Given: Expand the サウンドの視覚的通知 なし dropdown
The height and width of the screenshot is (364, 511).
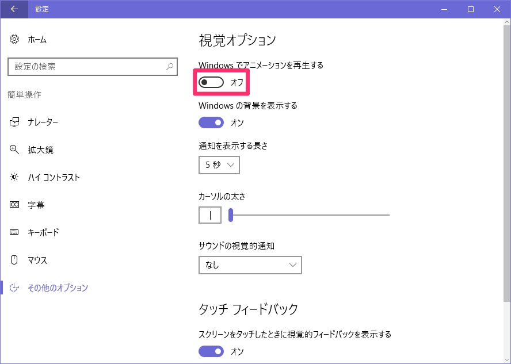Looking at the screenshot, I should [250, 265].
